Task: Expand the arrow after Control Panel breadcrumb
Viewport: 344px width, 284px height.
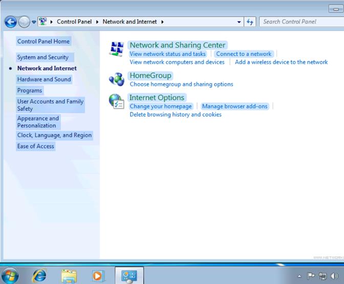Action: coord(97,22)
